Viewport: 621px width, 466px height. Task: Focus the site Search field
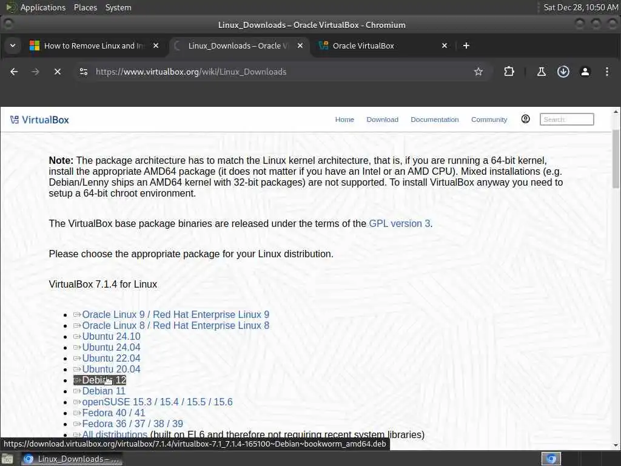pyautogui.click(x=567, y=120)
